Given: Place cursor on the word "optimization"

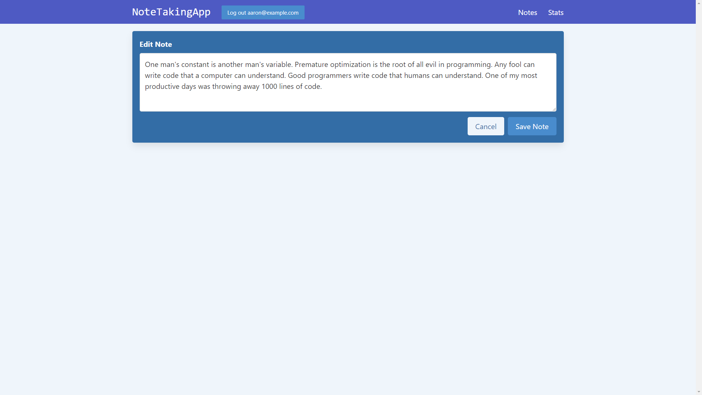Looking at the screenshot, I should [x=350, y=65].
